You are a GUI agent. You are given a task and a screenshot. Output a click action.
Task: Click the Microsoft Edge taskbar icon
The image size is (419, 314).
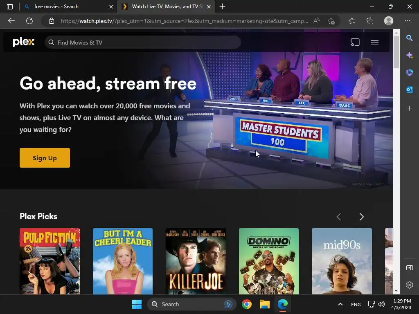tap(282, 304)
